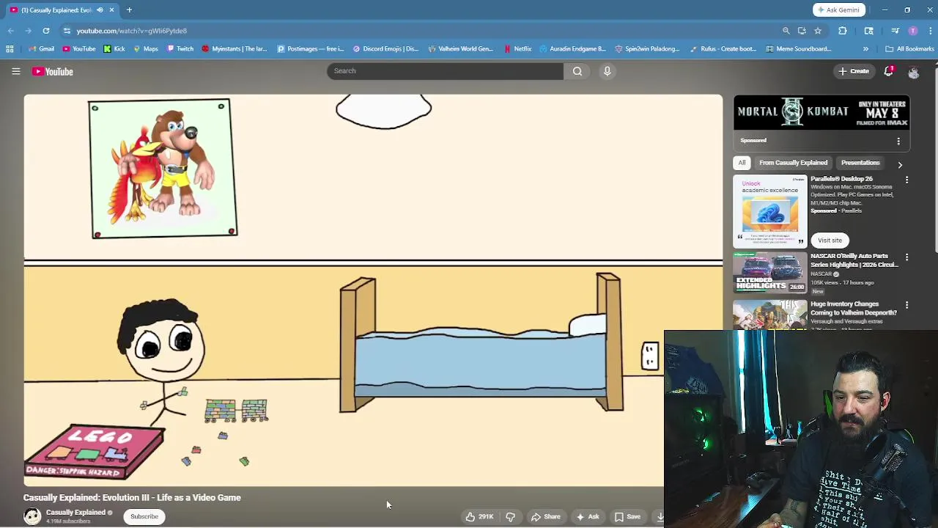Screen dimensions: 938x528
Task: Open Chrome profile avatar
Action: 912,31
